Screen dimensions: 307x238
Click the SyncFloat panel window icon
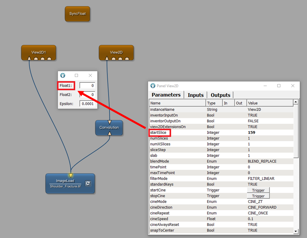(x=63, y=76)
